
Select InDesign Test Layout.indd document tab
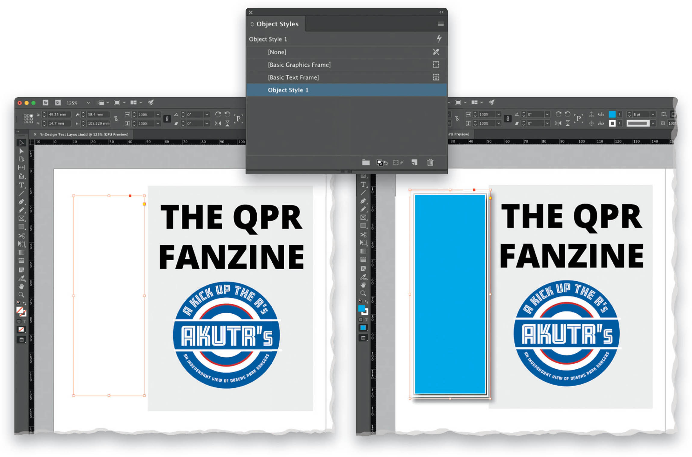tap(84, 134)
